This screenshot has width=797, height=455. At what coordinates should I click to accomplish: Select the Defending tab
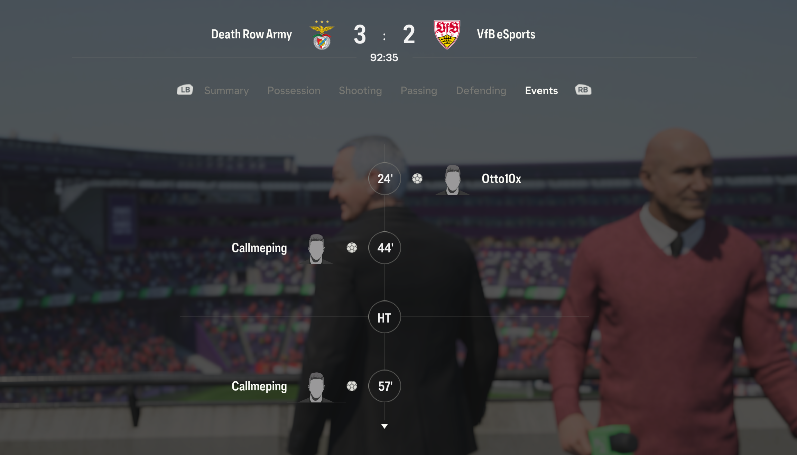point(481,91)
